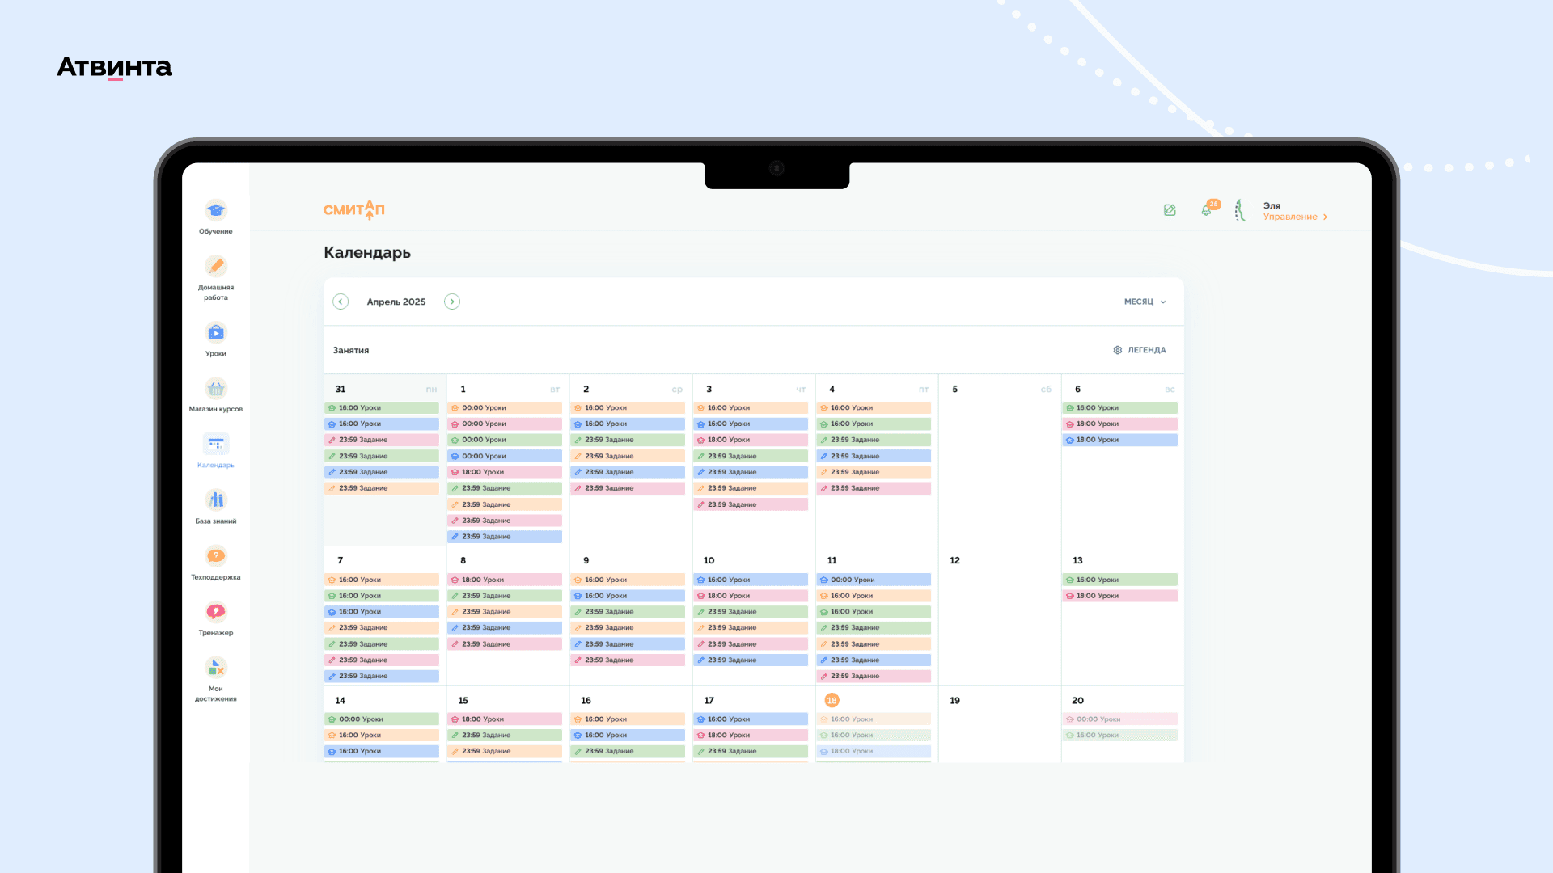The image size is (1553, 873).
Task: Click the СМИТАП logo link
Action: click(x=353, y=210)
